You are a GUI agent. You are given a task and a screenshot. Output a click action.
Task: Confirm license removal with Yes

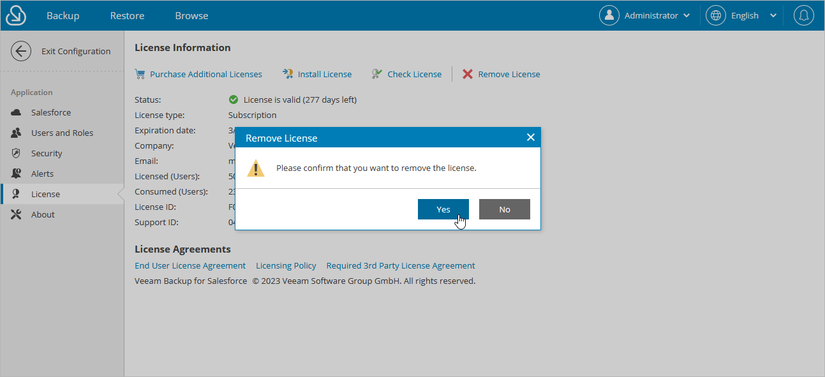pos(443,209)
